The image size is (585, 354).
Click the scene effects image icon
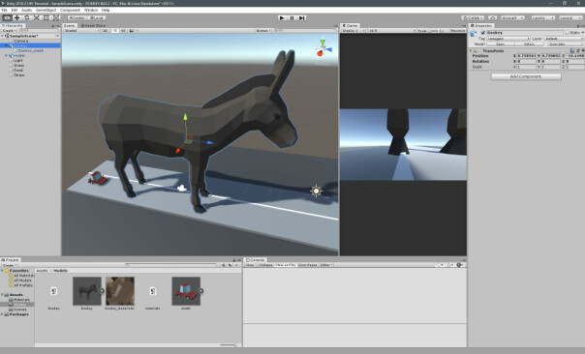point(132,31)
